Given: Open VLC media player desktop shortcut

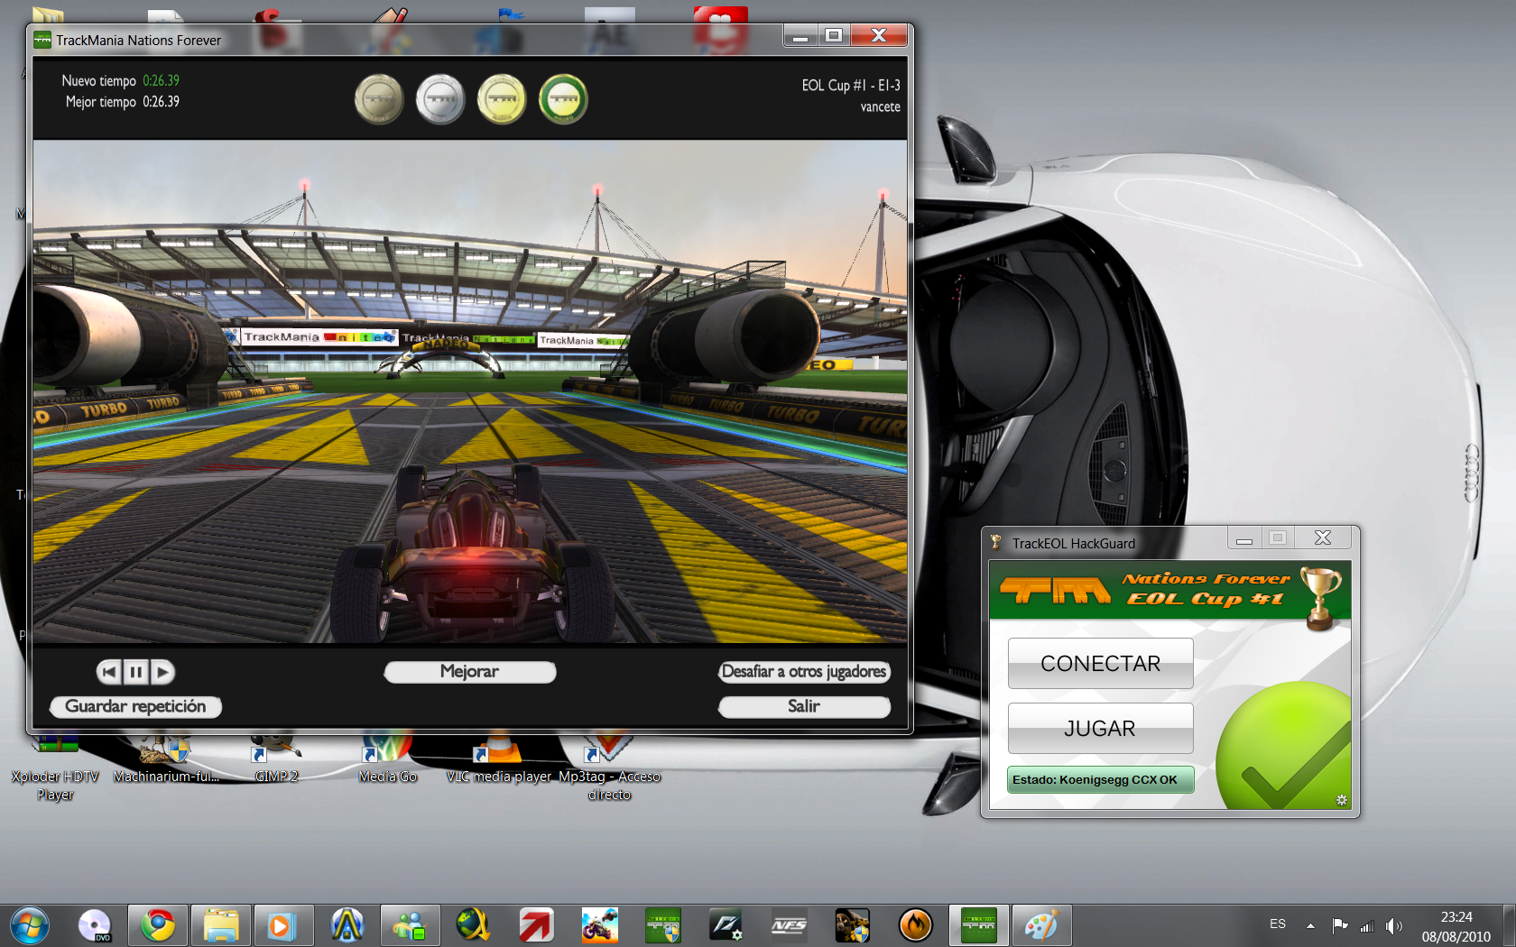Looking at the screenshot, I should (x=498, y=760).
